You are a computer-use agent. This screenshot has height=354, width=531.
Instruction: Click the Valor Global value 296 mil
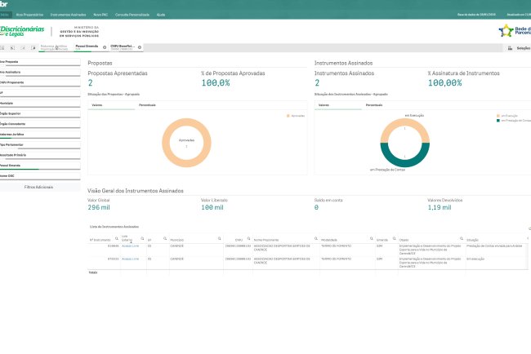[99, 208]
